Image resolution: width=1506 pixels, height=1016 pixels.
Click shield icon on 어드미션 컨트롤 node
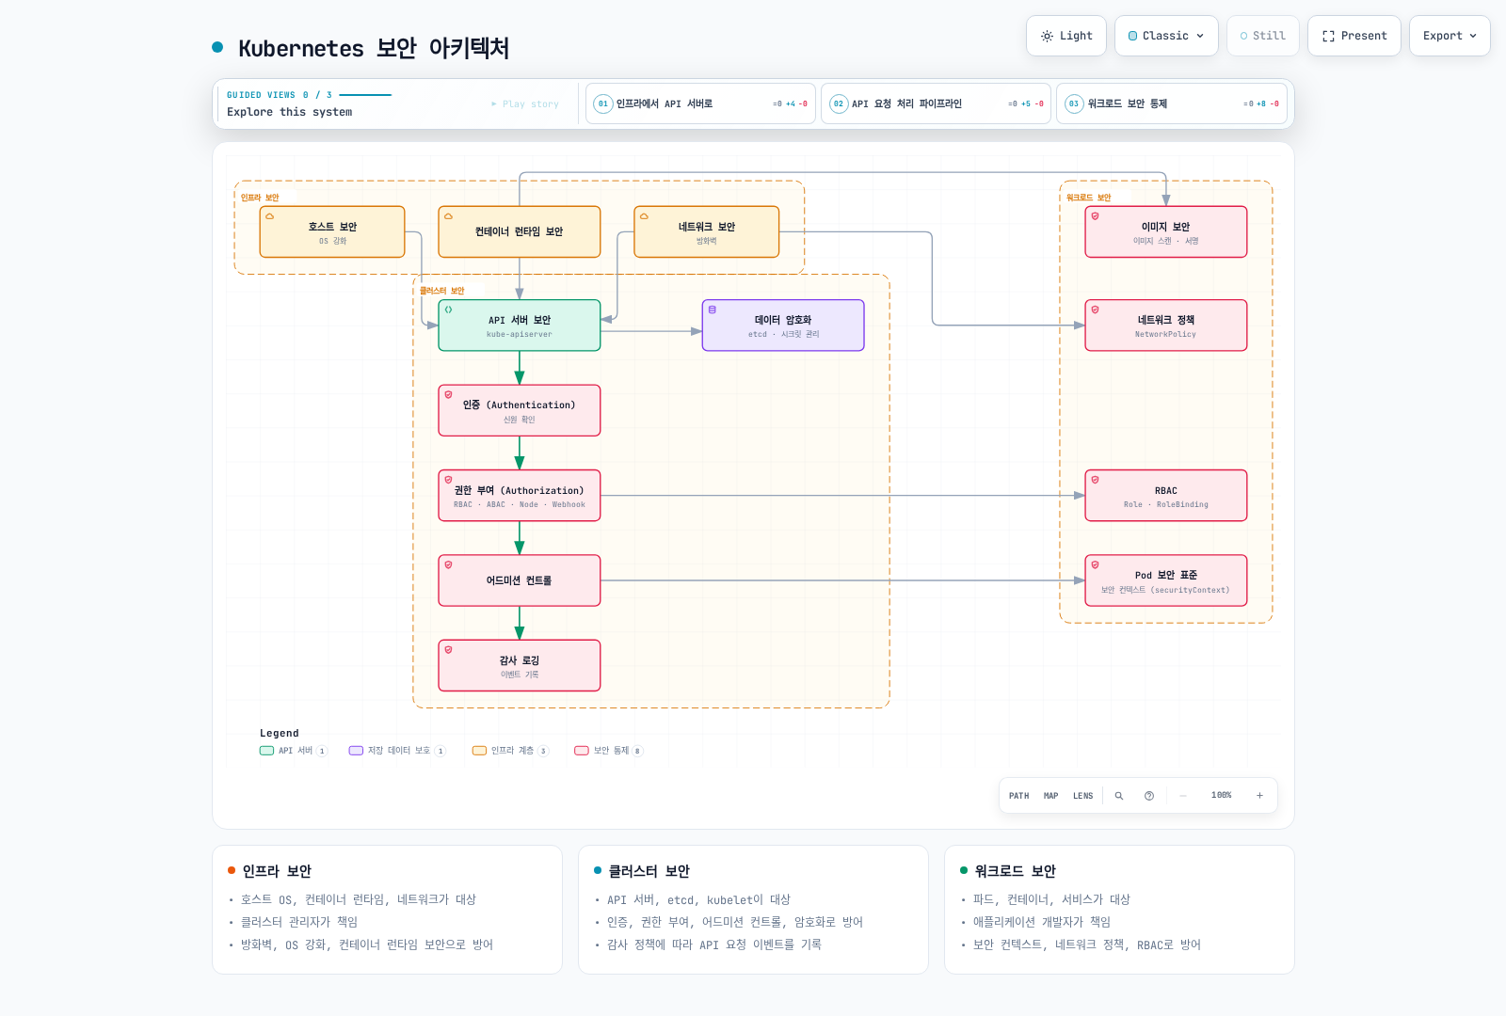[448, 565]
